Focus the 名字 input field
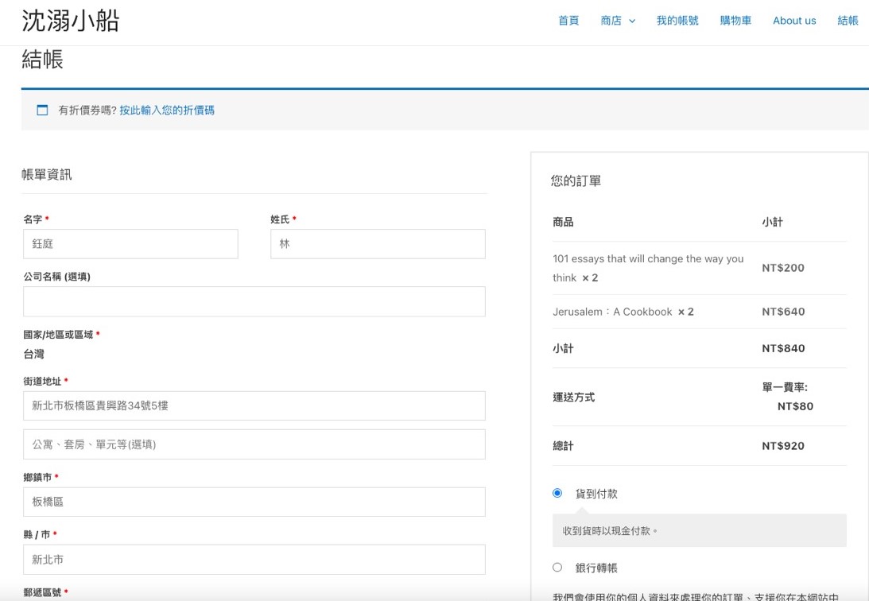This screenshot has width=869, height=601. [x=130, y=244]
